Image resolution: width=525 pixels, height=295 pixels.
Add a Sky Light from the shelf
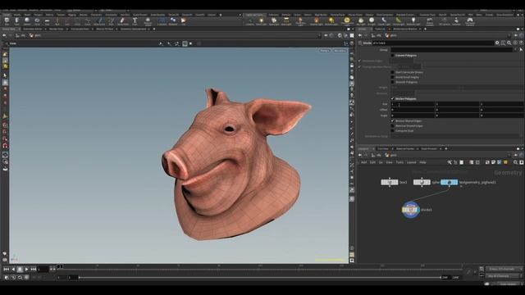click(x=361, y=21)
